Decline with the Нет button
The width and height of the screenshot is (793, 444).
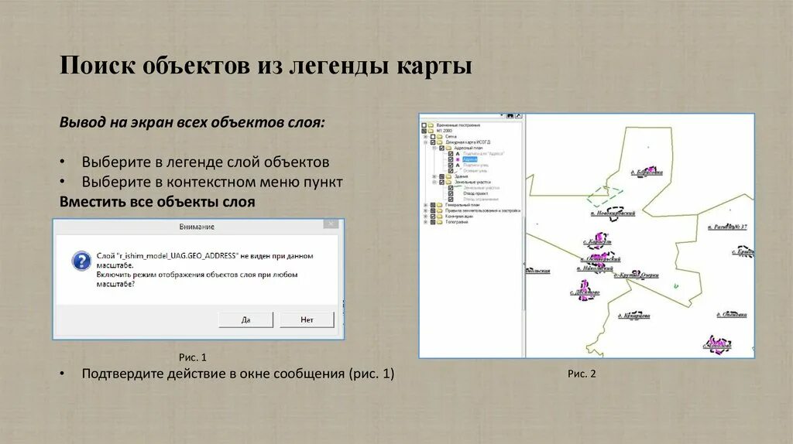pos(307,319)
